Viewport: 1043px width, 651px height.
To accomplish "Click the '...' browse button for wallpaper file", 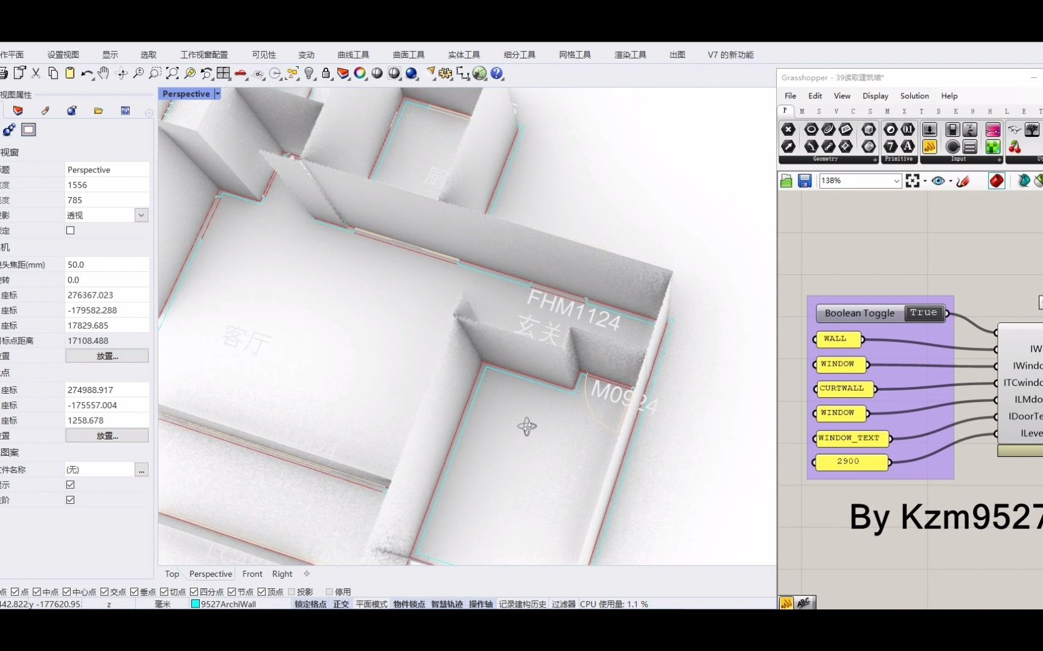I will tap(141, 470).
